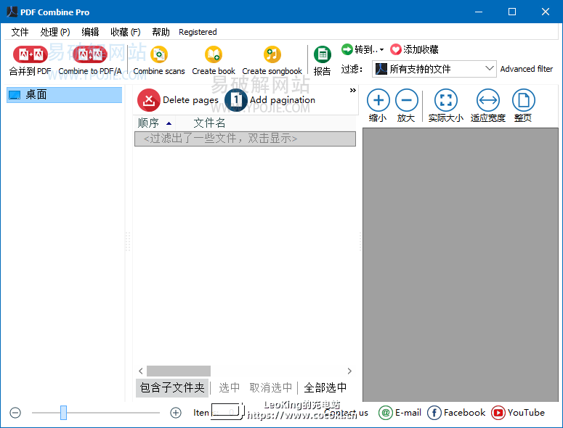
Task: Open the 报告 report icon
Action: tap(322, 54)
